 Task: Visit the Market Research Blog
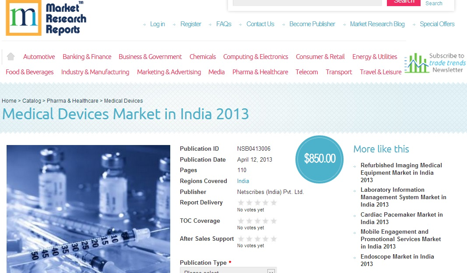(x=377, y=24)
